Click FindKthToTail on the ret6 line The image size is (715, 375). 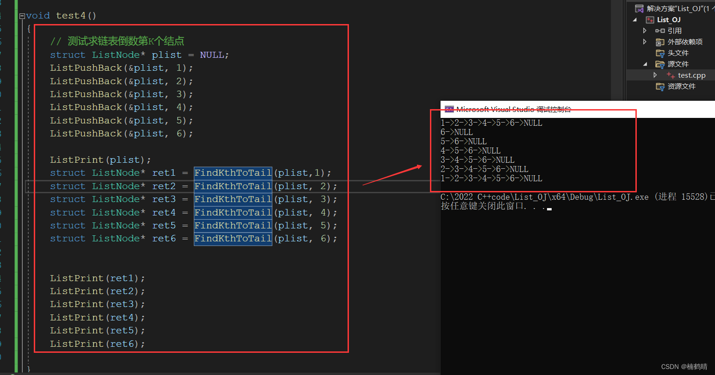233,239
